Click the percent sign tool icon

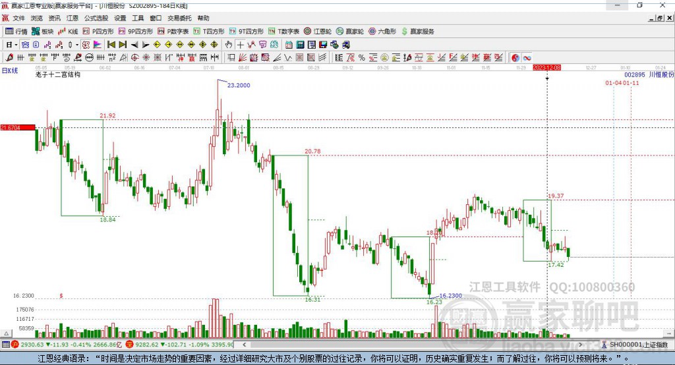coord(362,58)
